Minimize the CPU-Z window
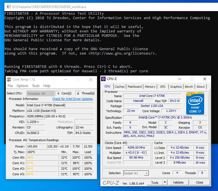Viewport: 218px width, 191px height. [180, 79]
